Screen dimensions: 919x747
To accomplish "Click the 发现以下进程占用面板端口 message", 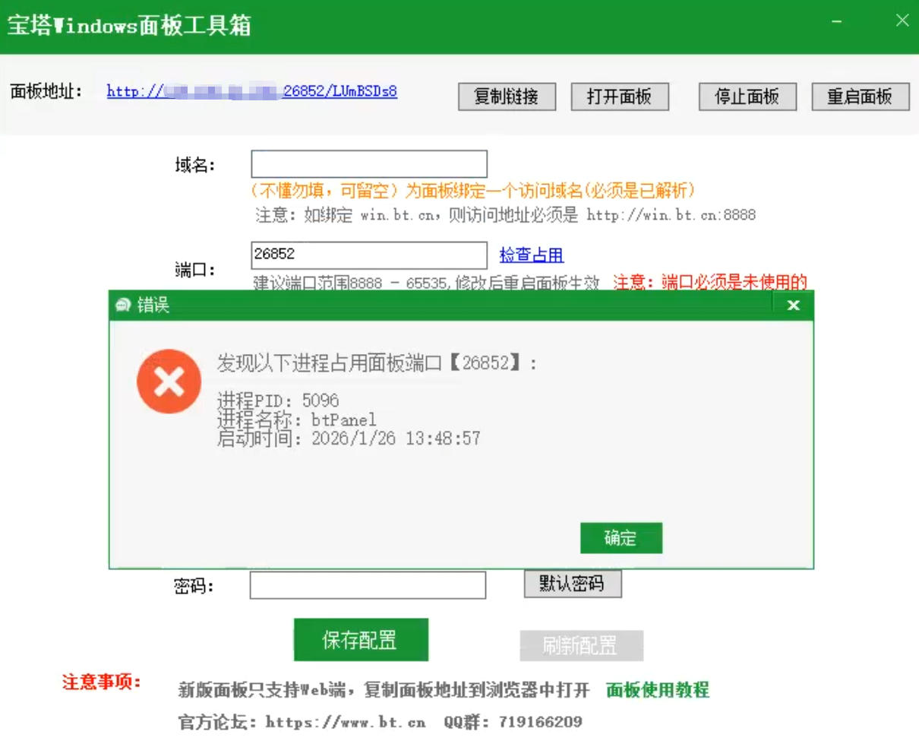I will (x=377, y=363).
